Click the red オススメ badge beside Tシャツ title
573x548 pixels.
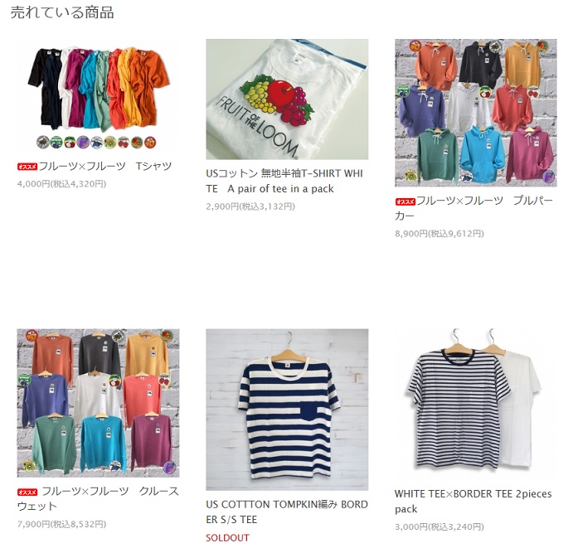(27, 167)
